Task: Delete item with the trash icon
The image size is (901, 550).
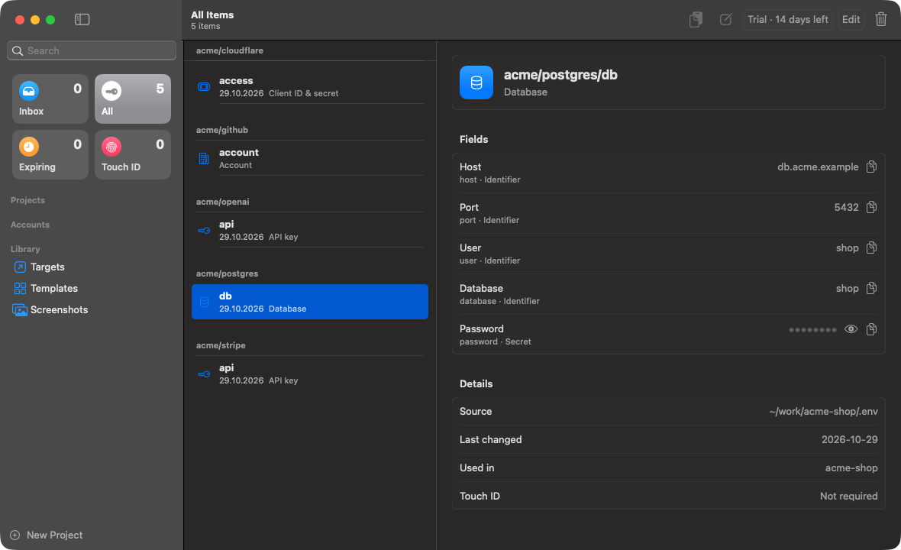Action: pyautogui.click(x=881, y=20)
